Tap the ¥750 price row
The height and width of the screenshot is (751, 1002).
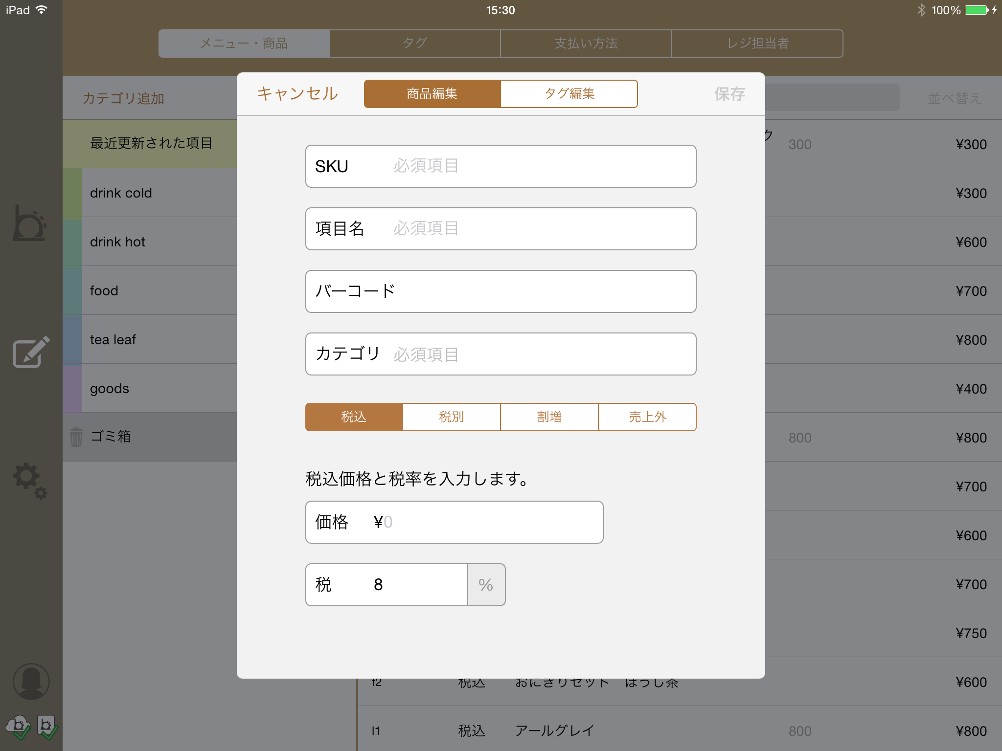point(884,633)
